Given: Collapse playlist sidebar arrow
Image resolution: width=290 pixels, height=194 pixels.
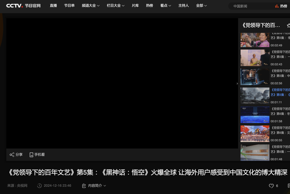Looking at the screenshot, I should coord(237,83).
